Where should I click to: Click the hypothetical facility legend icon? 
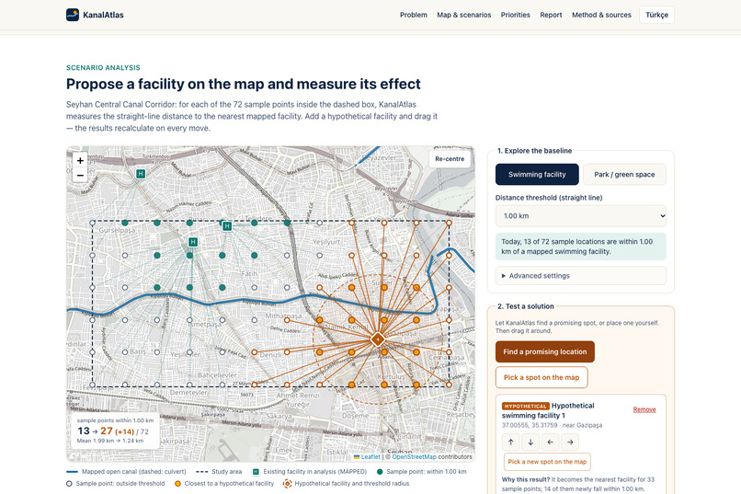pyautogui.click(x=287, y=484)
